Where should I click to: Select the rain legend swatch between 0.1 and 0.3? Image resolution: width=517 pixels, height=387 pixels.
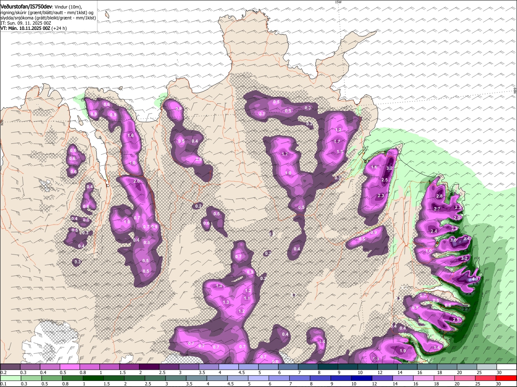10,378
